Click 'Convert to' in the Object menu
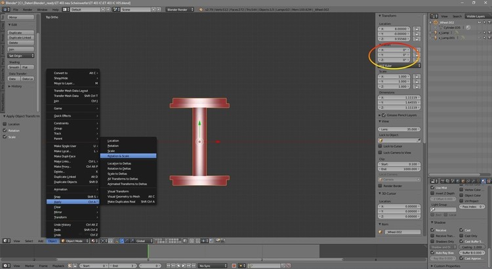 73,73
